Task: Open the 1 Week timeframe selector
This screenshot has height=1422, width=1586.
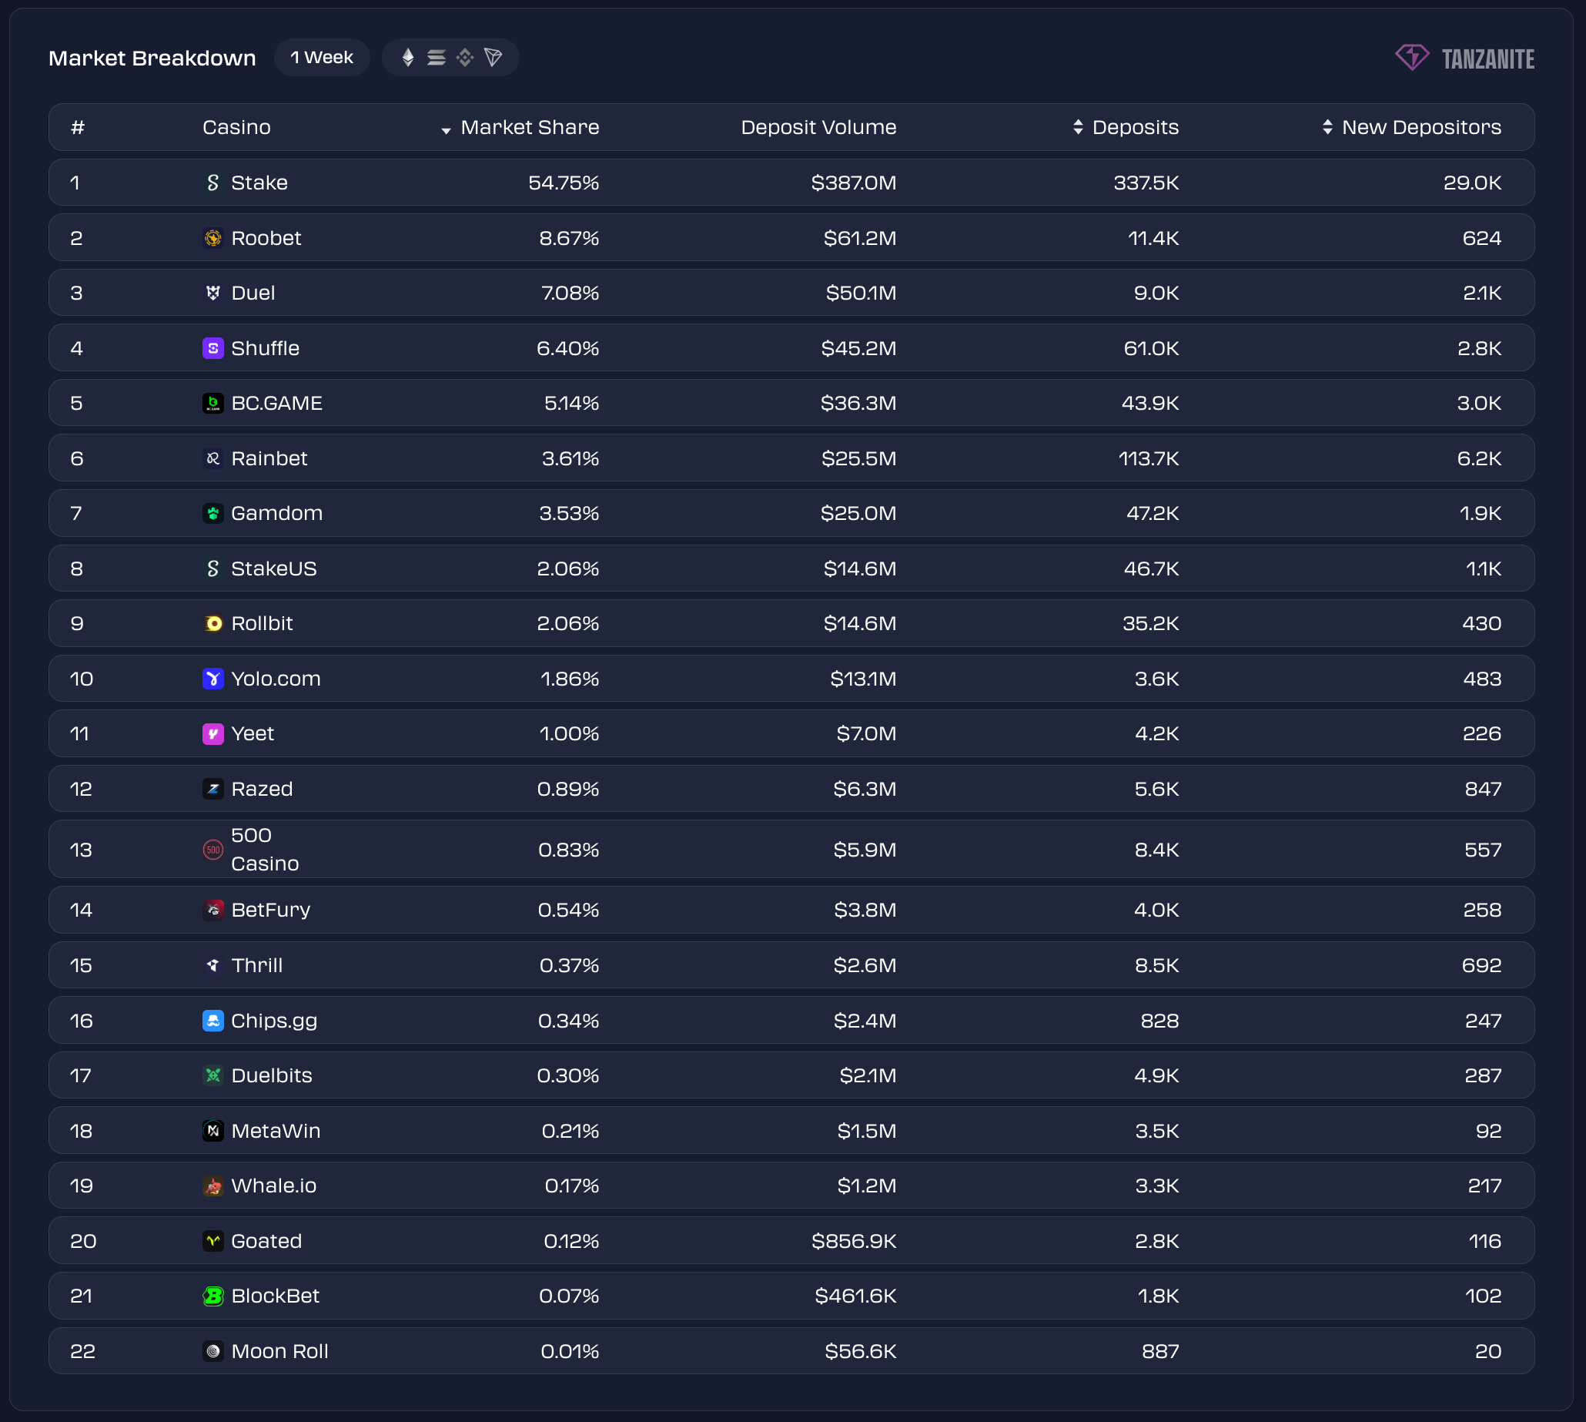Action: pyautogui.click(x=322, y=58)
